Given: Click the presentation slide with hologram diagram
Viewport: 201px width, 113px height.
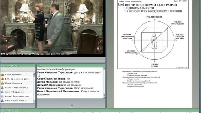Looking at the screenshot, I should 153,34.
